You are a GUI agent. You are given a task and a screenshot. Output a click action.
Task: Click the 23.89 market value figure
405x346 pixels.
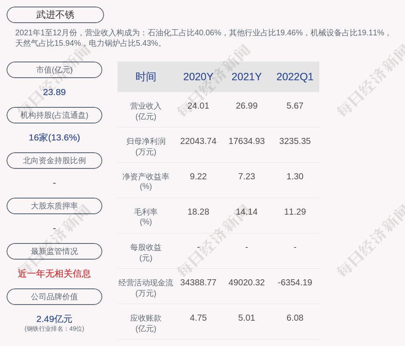[x=54, y=92]
